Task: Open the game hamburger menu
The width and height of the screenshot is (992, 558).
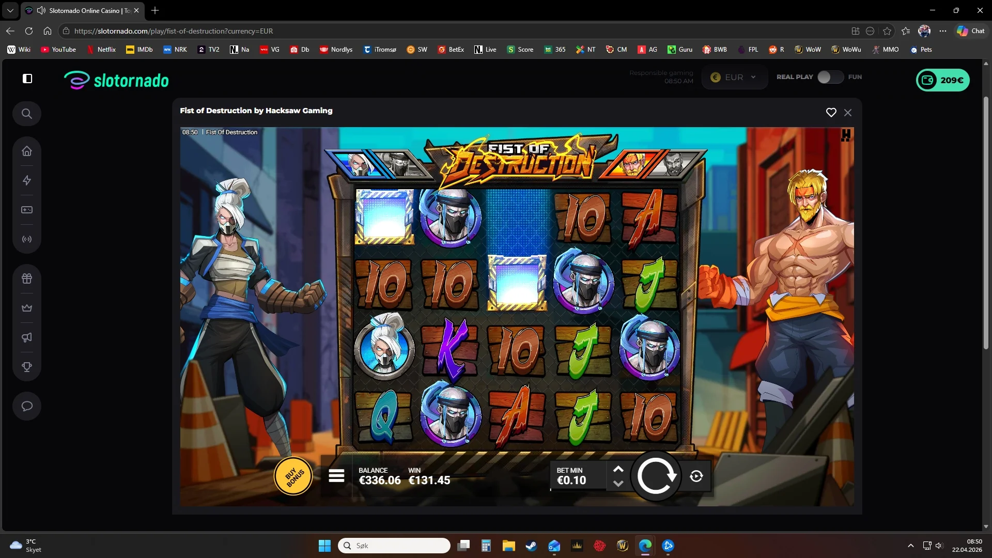Action: coord(336,476)
